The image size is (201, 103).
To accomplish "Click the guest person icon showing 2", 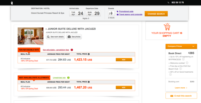I will tap(111, 13).
